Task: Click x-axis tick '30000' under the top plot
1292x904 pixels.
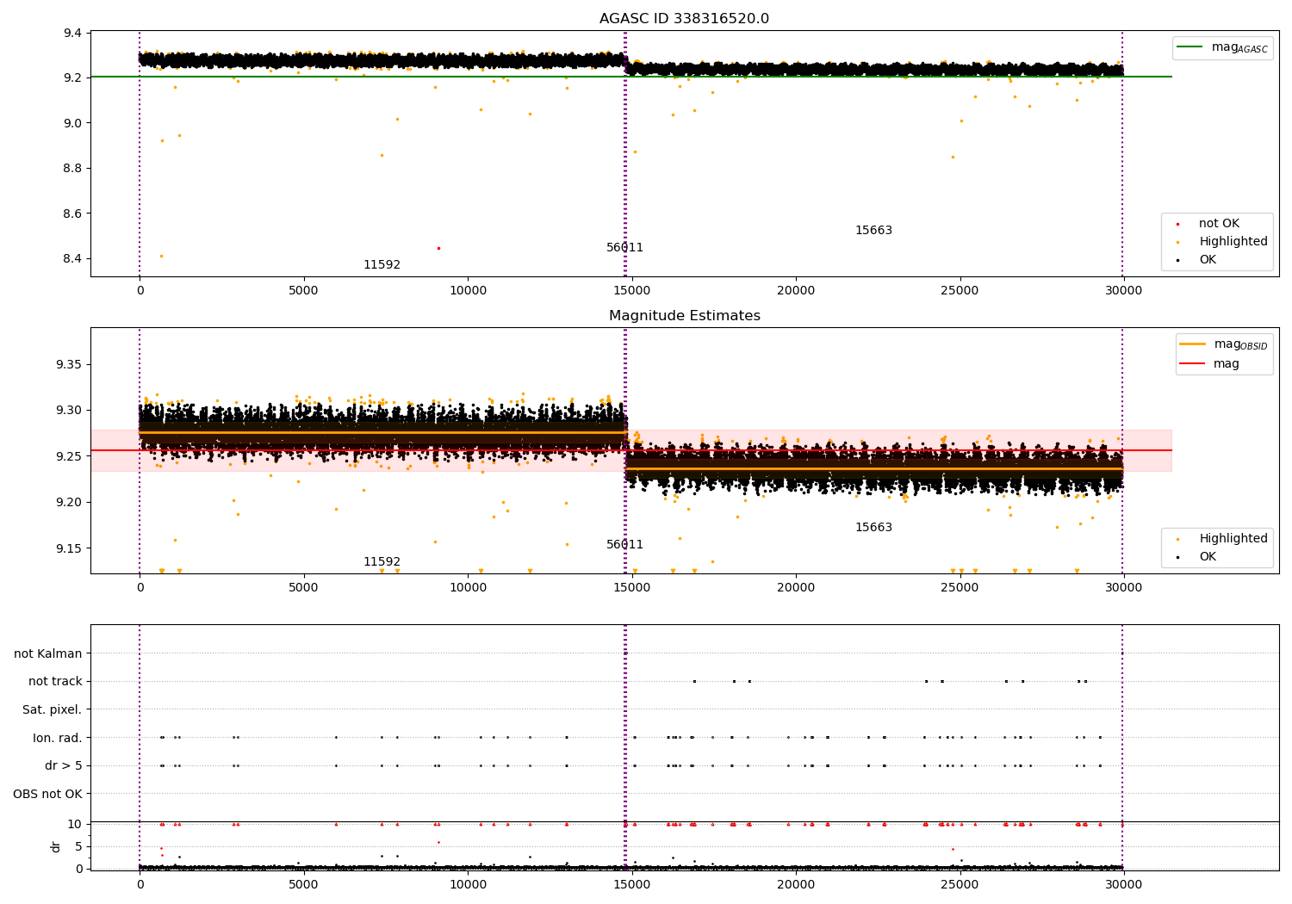Action: 1123,291
